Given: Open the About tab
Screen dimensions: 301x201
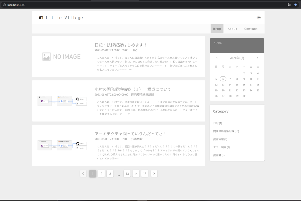Looking at the screenshot, I should point(232,29).
